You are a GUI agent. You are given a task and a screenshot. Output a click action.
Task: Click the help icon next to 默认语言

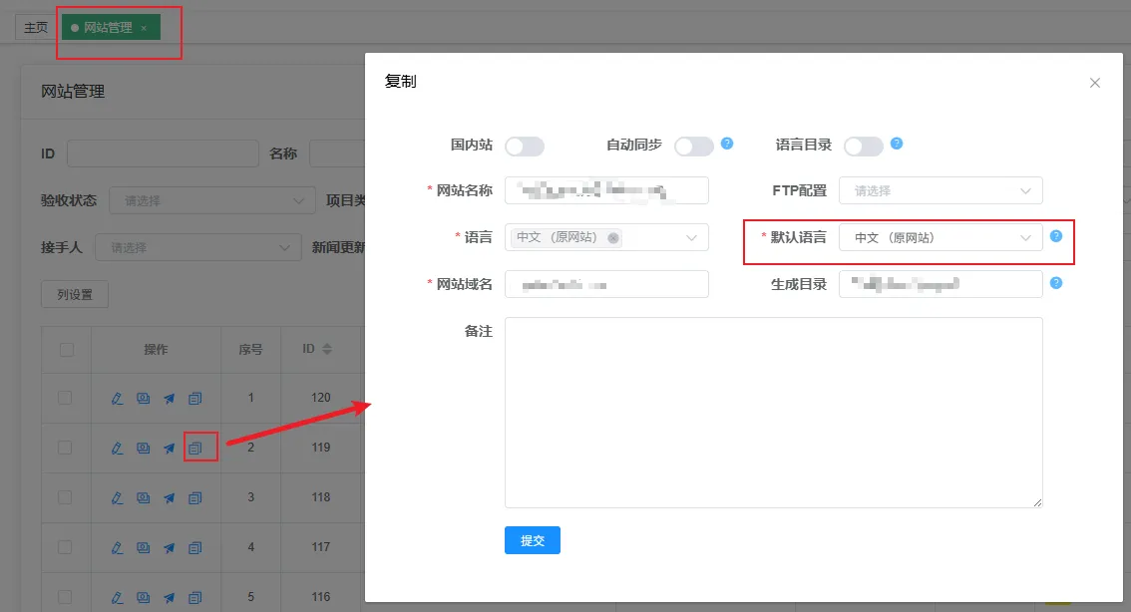[1056, 237]
